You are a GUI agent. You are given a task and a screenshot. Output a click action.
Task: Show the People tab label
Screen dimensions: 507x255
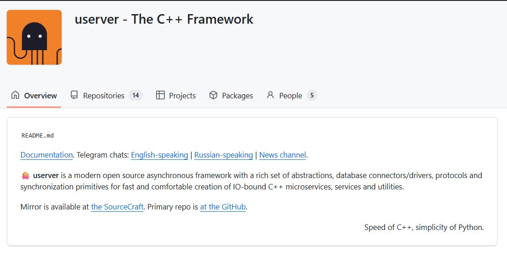291,96
